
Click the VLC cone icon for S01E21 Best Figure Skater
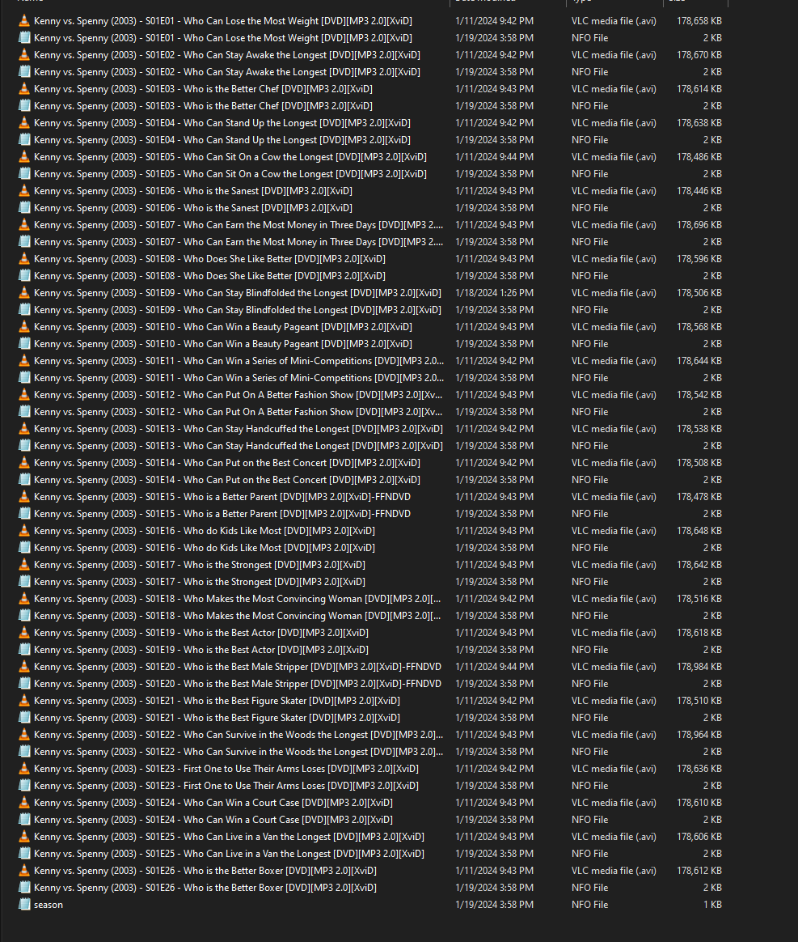(x=24, y=700)
